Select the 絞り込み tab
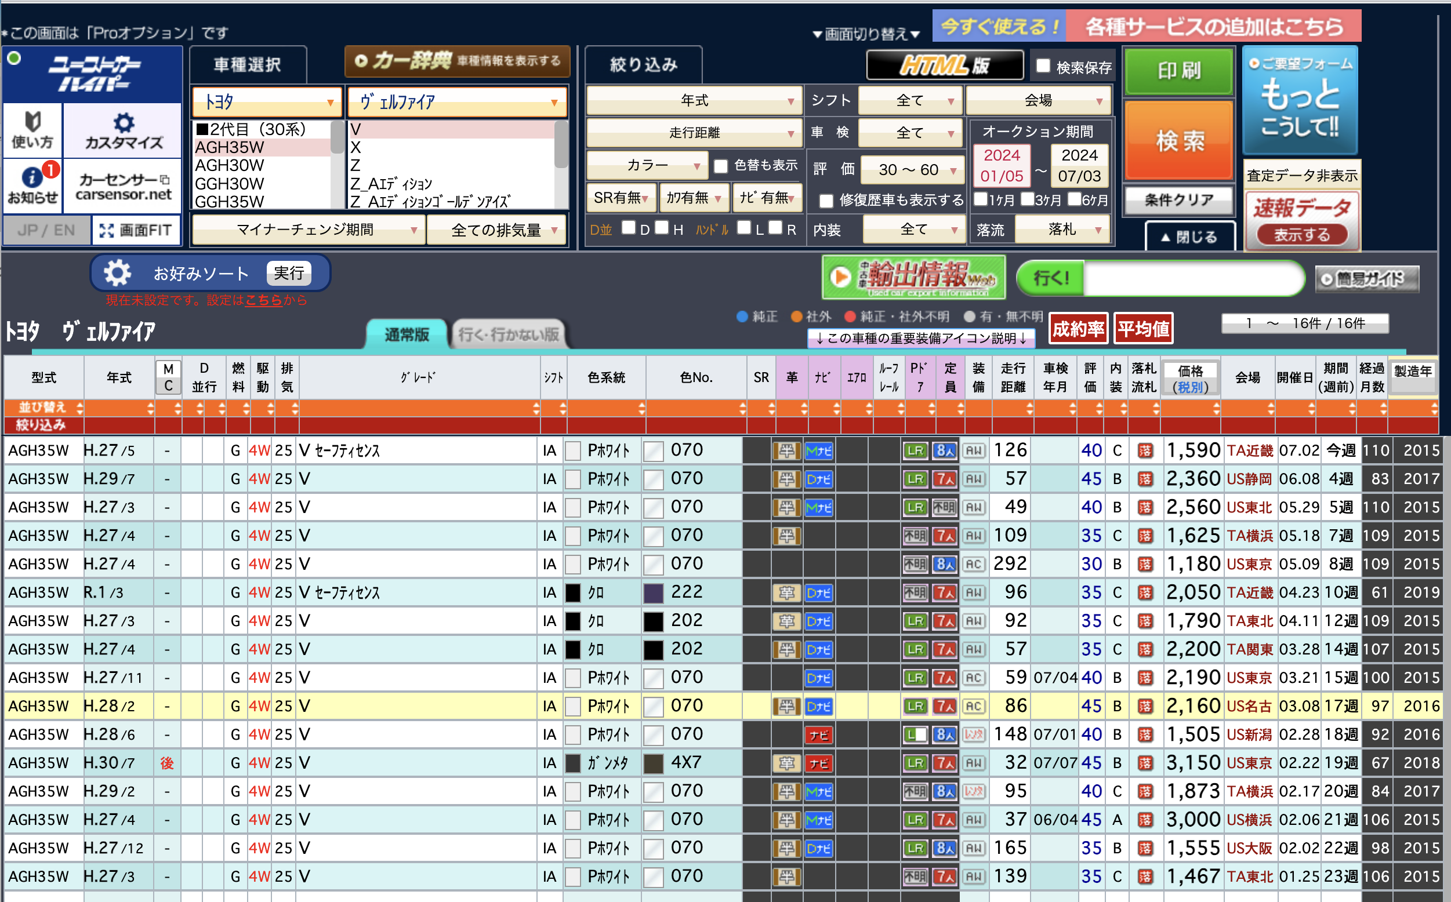Screen dimensions: 1451x902 pyautogui.click(x=643, y=64)
